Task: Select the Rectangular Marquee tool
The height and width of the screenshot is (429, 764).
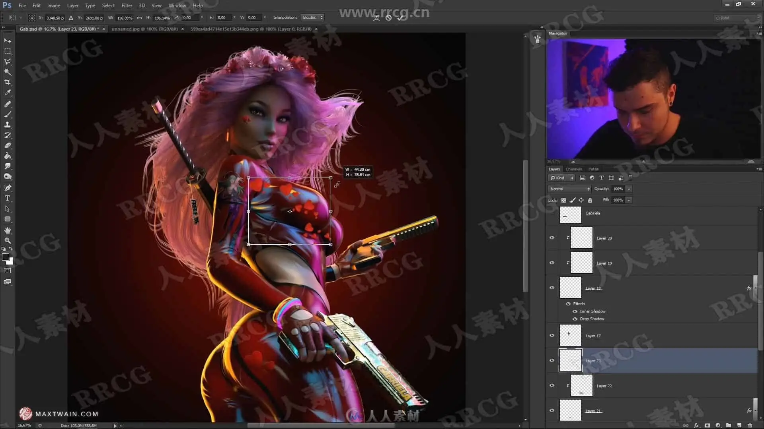Action: (x=8, y=51)
